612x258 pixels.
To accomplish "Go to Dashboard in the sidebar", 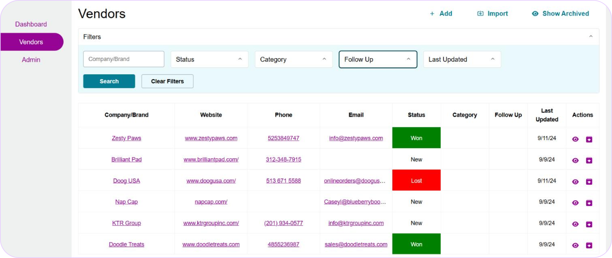I will click(x=31, y=24).
